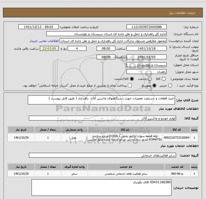This screenshot has height=199, width=206.
Task: Click service name سایر فعالیت های خدماتی شخصی
Action: click(126, 174)
